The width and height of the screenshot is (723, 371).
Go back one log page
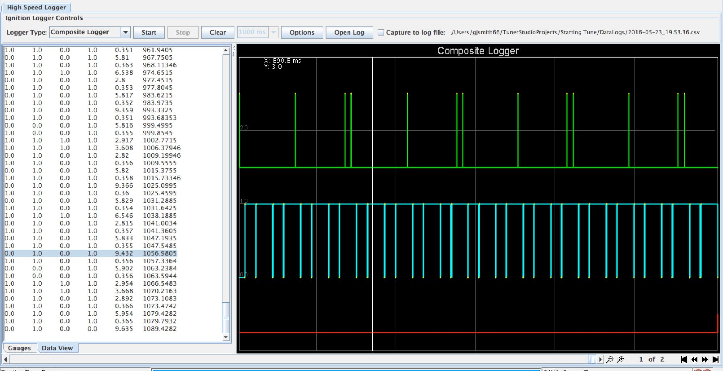pyautogui.click(x=694, y=359)
